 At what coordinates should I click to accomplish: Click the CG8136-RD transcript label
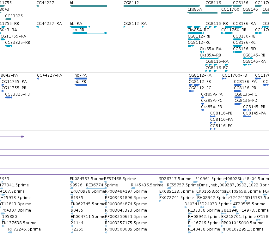244,49
